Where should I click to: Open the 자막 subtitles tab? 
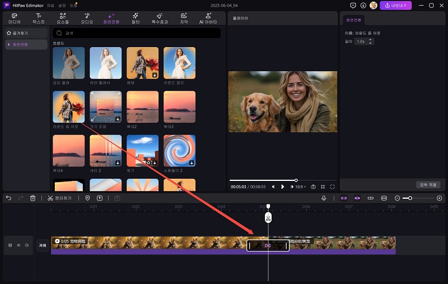[184, 18]
